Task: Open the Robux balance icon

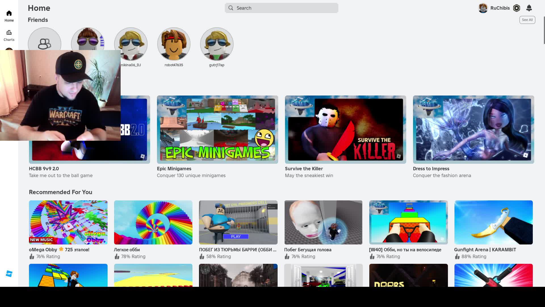Action: 517,8
